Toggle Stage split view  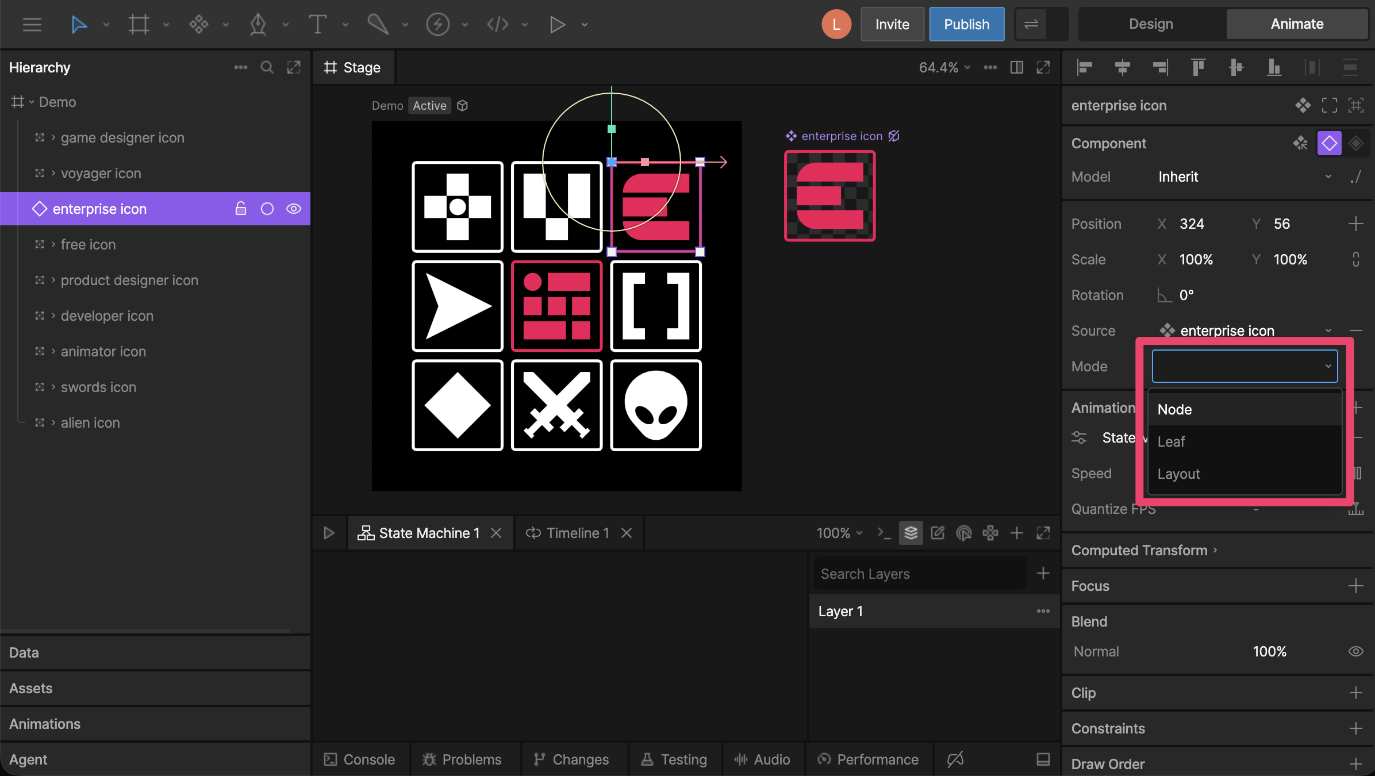pyautogui.click(x=1016, y=68)
